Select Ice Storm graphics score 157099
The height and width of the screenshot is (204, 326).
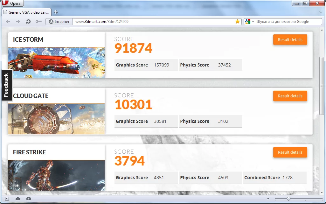[x=162, y=65]
